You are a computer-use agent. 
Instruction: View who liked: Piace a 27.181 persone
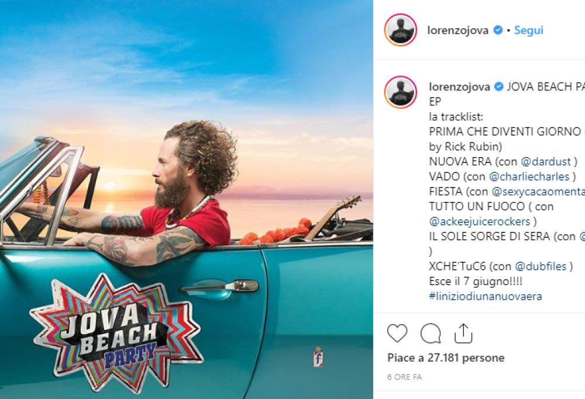pos(446,358)
